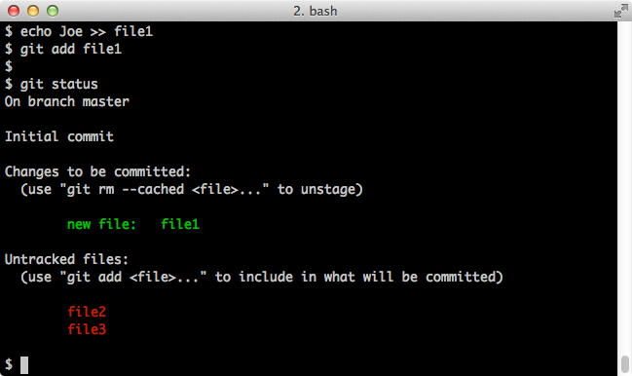Image resolution: width=632 pixels, height=376 pixels.
Task: Click the "git status" command text
Action: 59,84
